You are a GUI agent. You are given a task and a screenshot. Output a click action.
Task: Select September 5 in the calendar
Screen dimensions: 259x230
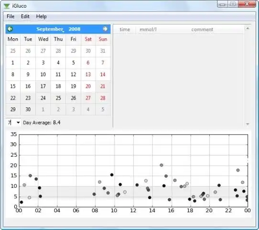73,63
